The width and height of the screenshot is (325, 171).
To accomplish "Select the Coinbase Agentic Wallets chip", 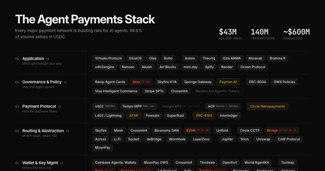I will click(116, 163).
